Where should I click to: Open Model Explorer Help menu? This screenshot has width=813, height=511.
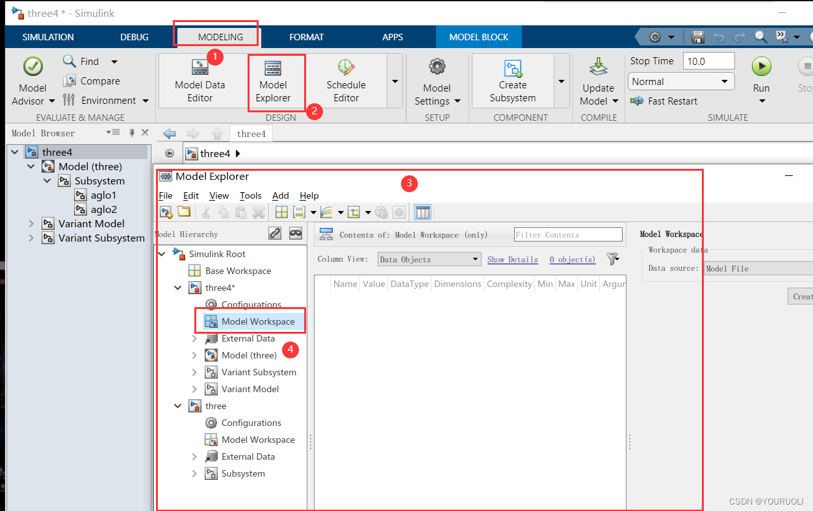coord(309,195)
